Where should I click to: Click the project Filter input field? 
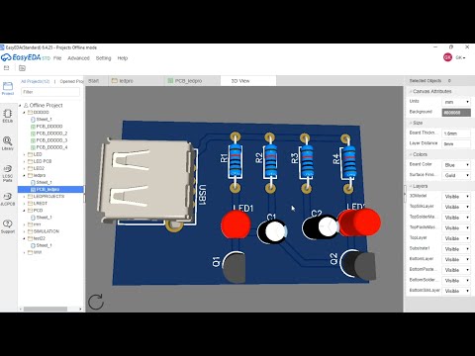point(50,92)
